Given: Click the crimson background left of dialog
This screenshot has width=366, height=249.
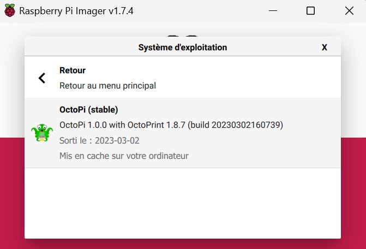Looking at the screenshot, I should 12,193.
